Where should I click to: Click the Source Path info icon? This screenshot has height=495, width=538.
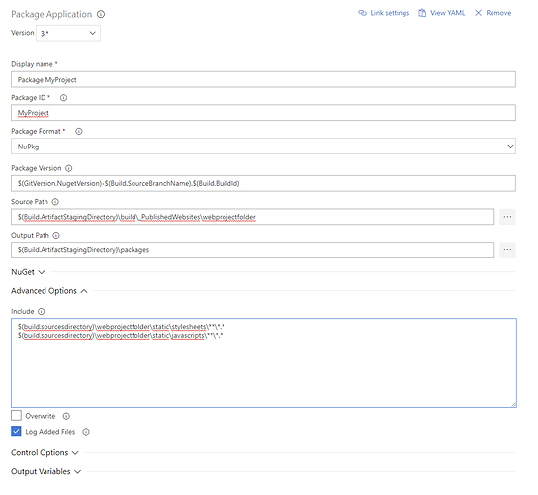55,202
